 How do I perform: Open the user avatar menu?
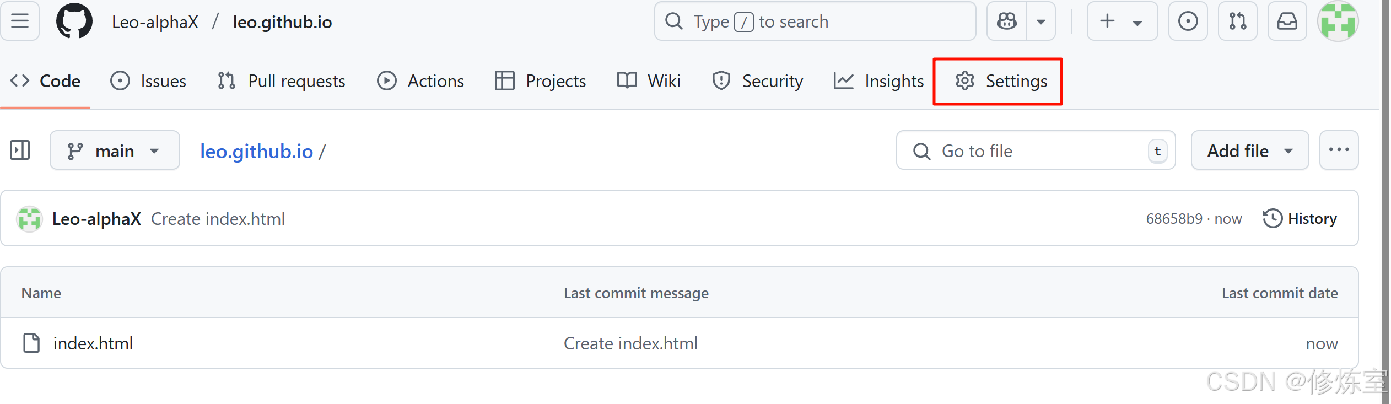click(1338, 21)
